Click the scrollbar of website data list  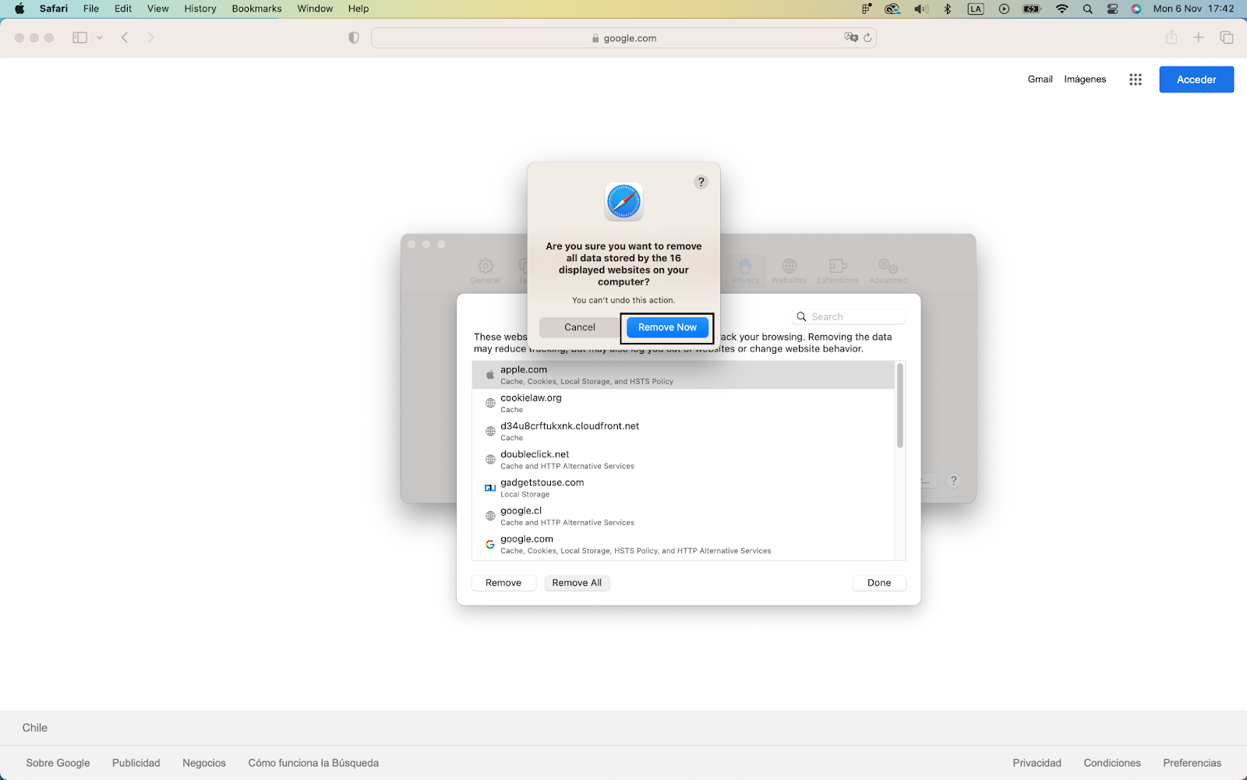(x=900, y=405)
